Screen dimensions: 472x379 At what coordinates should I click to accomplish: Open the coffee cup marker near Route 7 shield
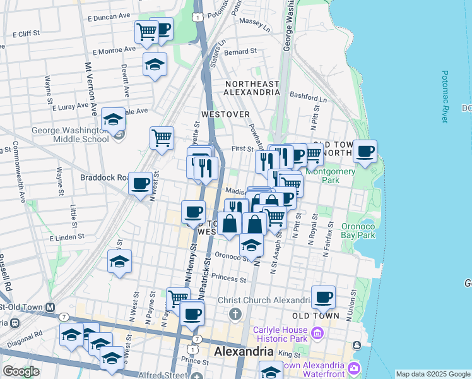point(192,315)
